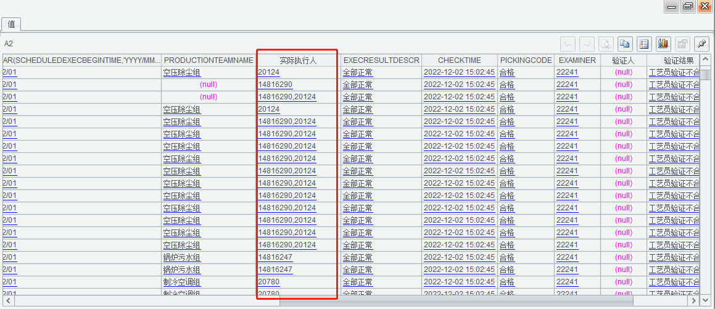Screen dimensions: 715x309
Task: Open the bar chart icon
Action: 663,44
